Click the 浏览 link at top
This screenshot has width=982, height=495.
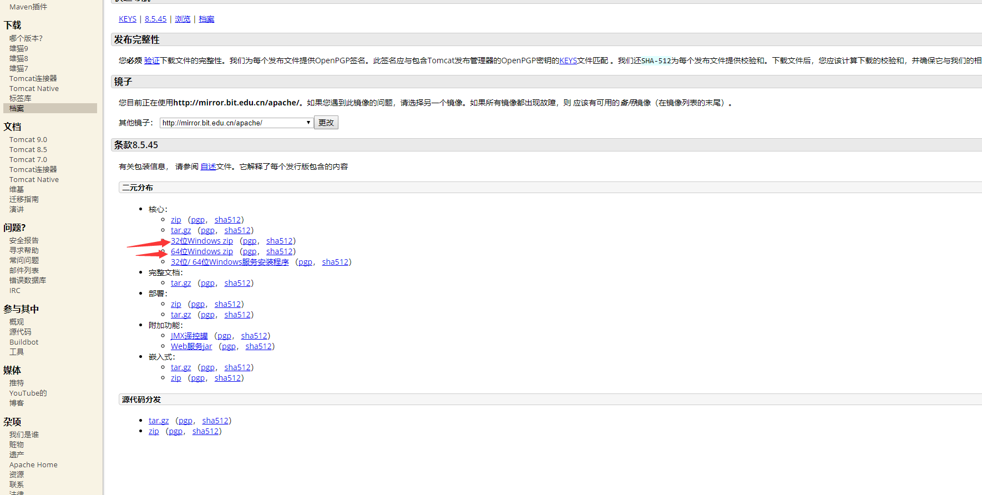click(183, 19)
